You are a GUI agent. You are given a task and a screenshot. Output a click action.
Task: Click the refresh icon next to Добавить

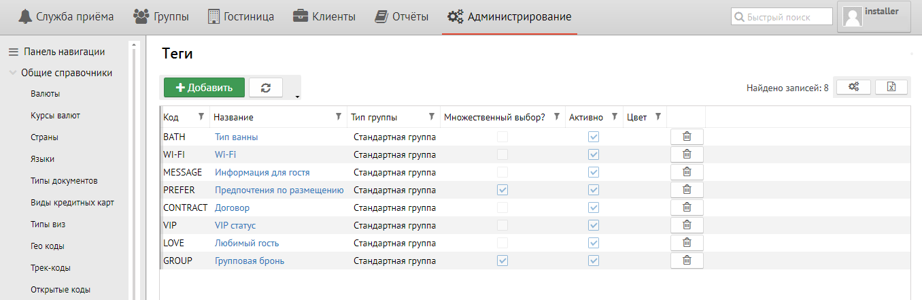(266, 88)
